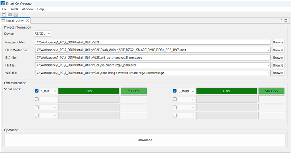
Task: Click the Images folder path field
Action: pyautogui.click(x=153, y=42)
